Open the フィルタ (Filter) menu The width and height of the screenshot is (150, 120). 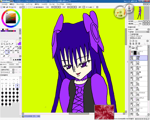[x=44, y=4]
